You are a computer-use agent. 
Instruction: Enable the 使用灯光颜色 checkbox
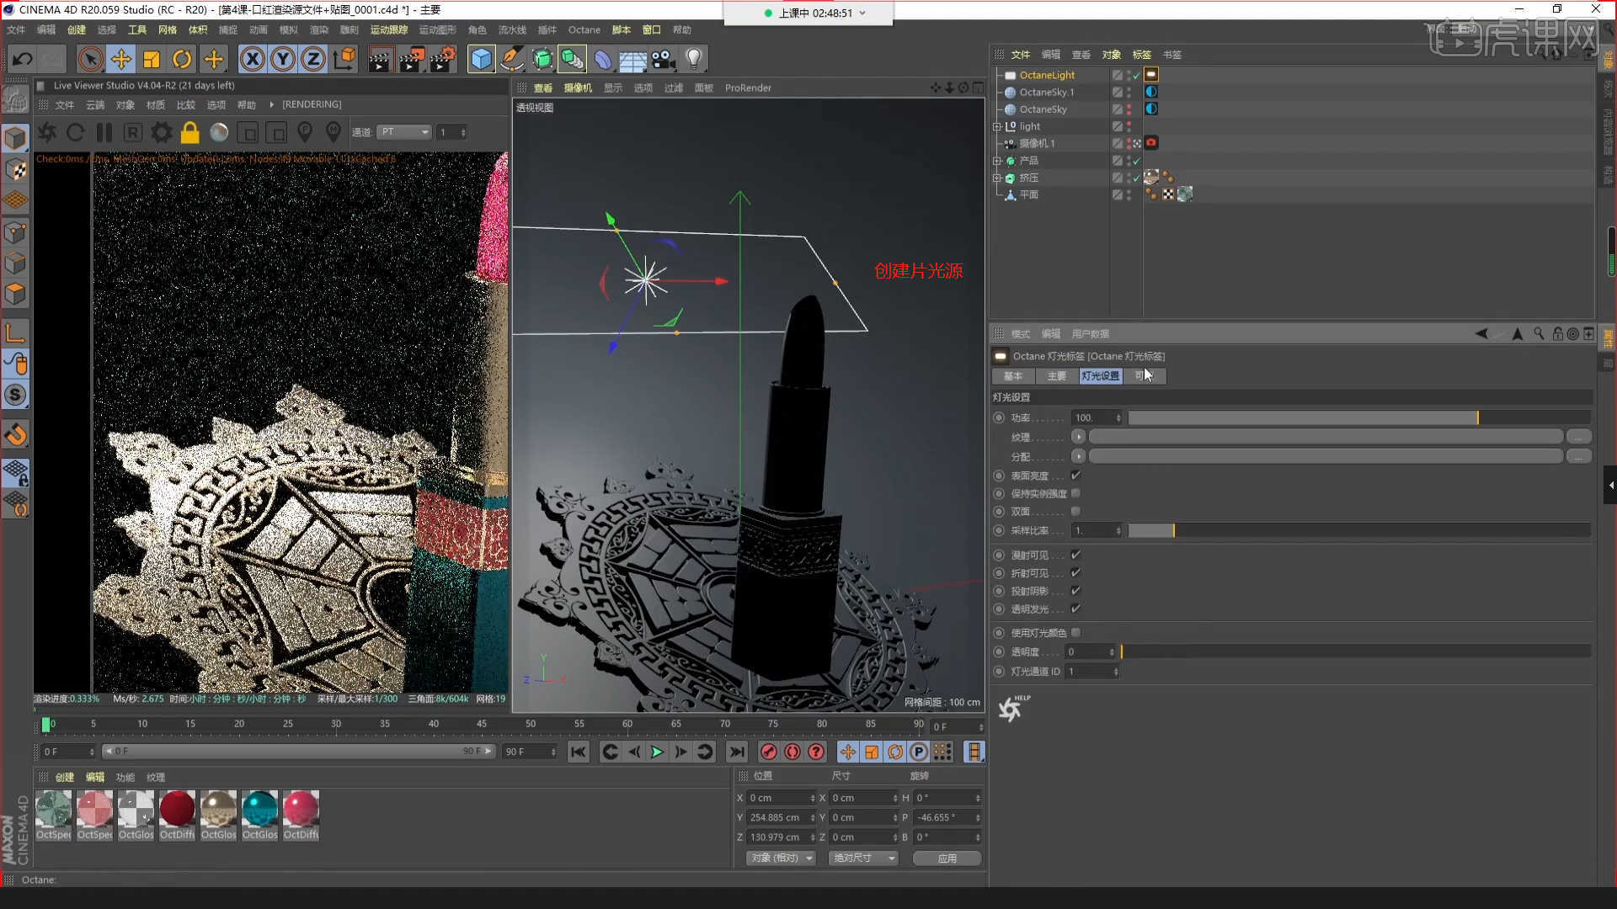[x=1075, y=632]
